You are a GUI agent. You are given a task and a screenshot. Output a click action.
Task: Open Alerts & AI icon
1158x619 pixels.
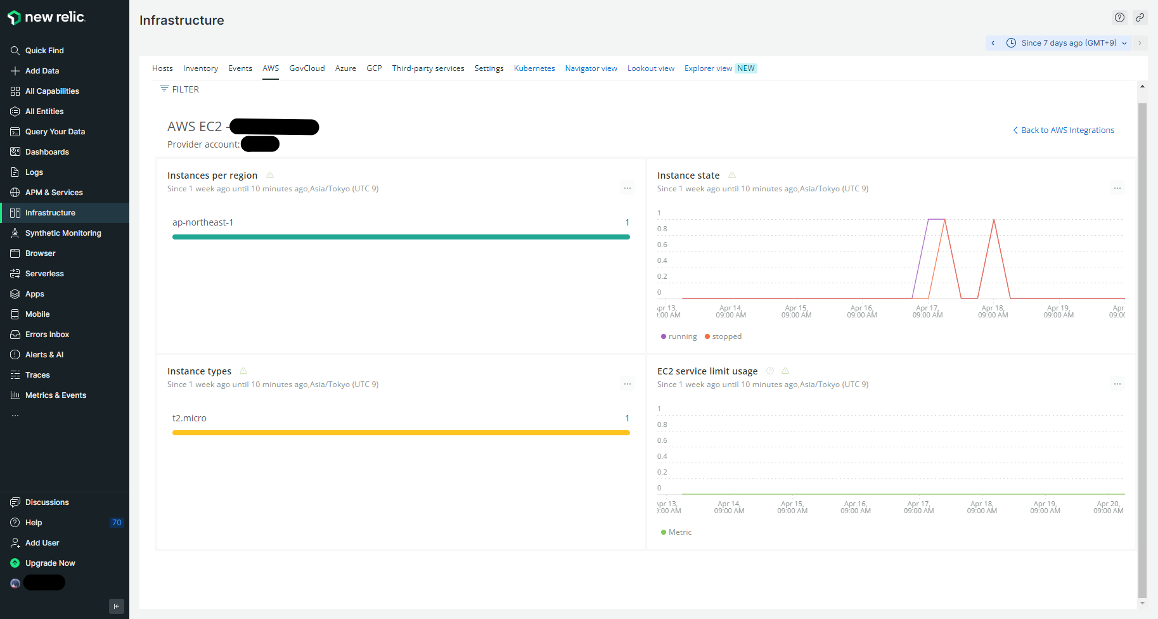(x=15, y=355)
